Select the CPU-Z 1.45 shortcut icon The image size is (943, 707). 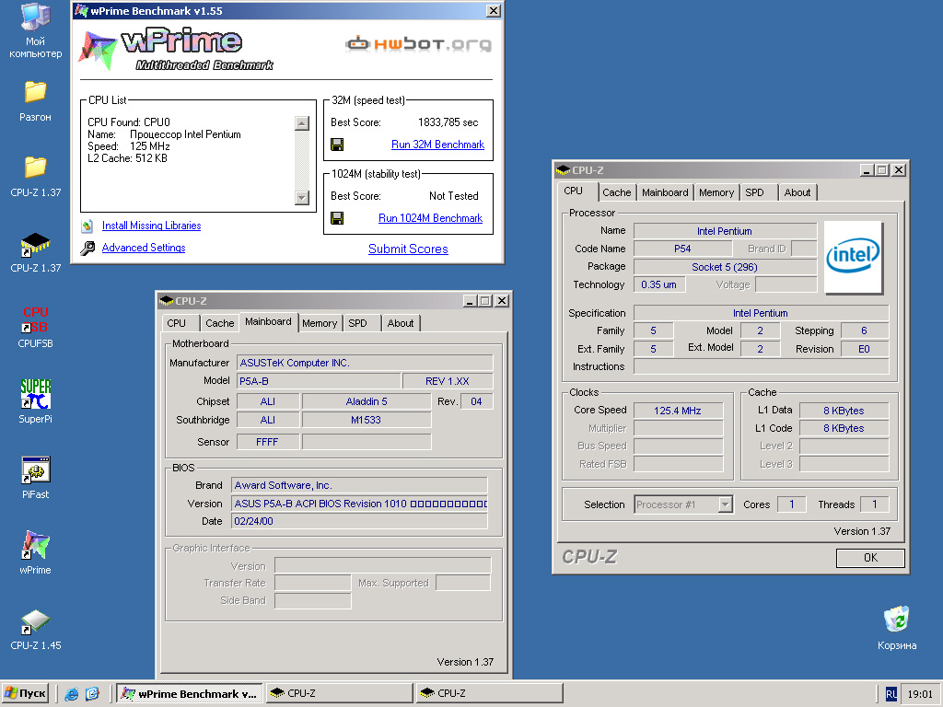point(36,621)
